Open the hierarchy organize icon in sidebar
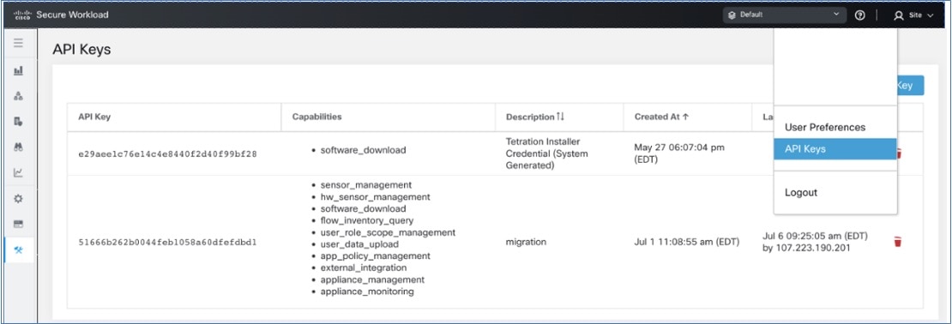952x324 pixels. pos(18,96)
